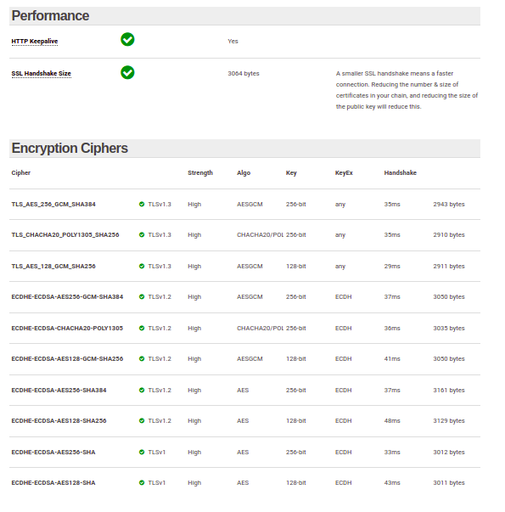Click the Handshake column header
The width and height of the screenshot is (505, 512).
tap(401, 172)
